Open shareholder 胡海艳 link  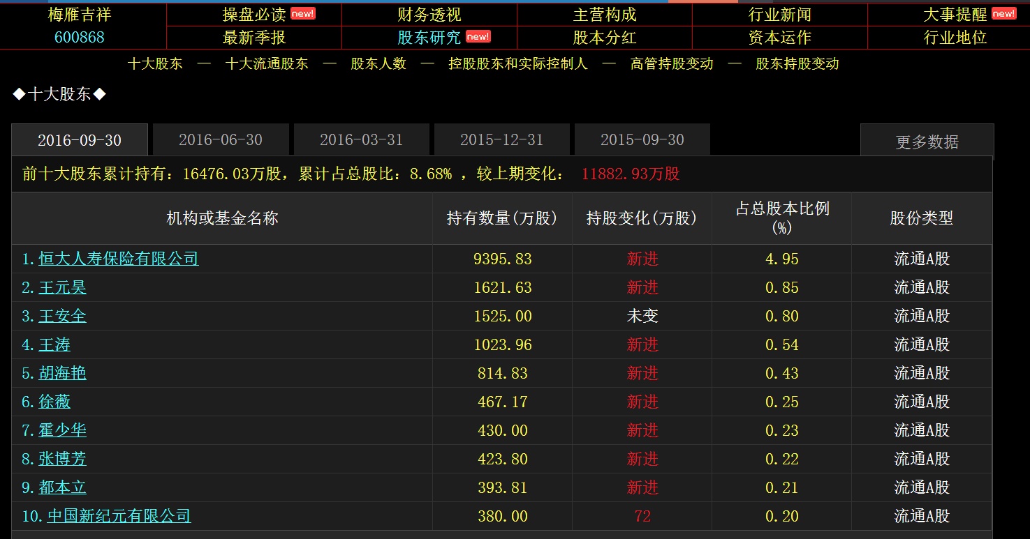62,373
